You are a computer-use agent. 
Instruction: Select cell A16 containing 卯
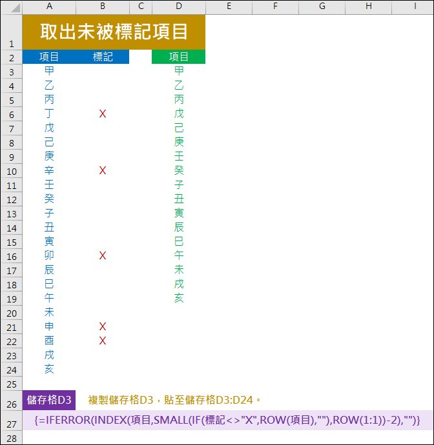tap(49, 255)
